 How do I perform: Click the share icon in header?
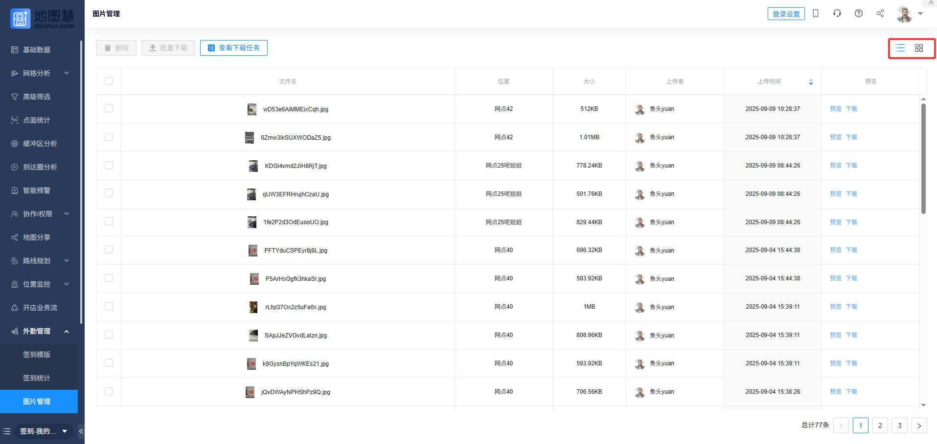coord(880,13)
